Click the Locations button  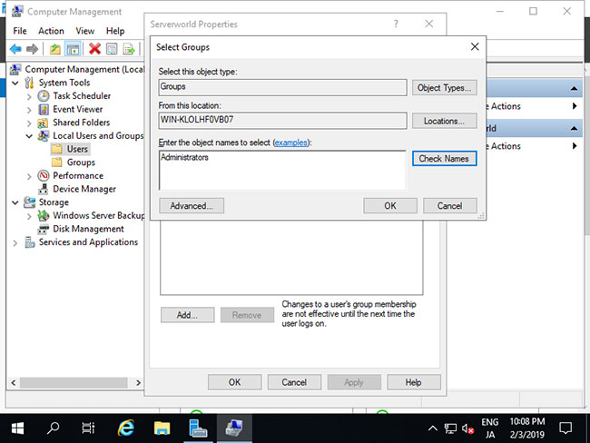445,122
